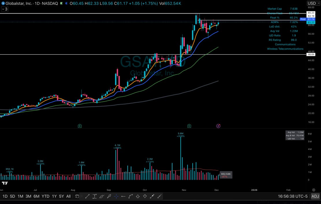The image size is (321, 204).
Task: Click the blue moon post-market session icon
Action: [66, 3]
